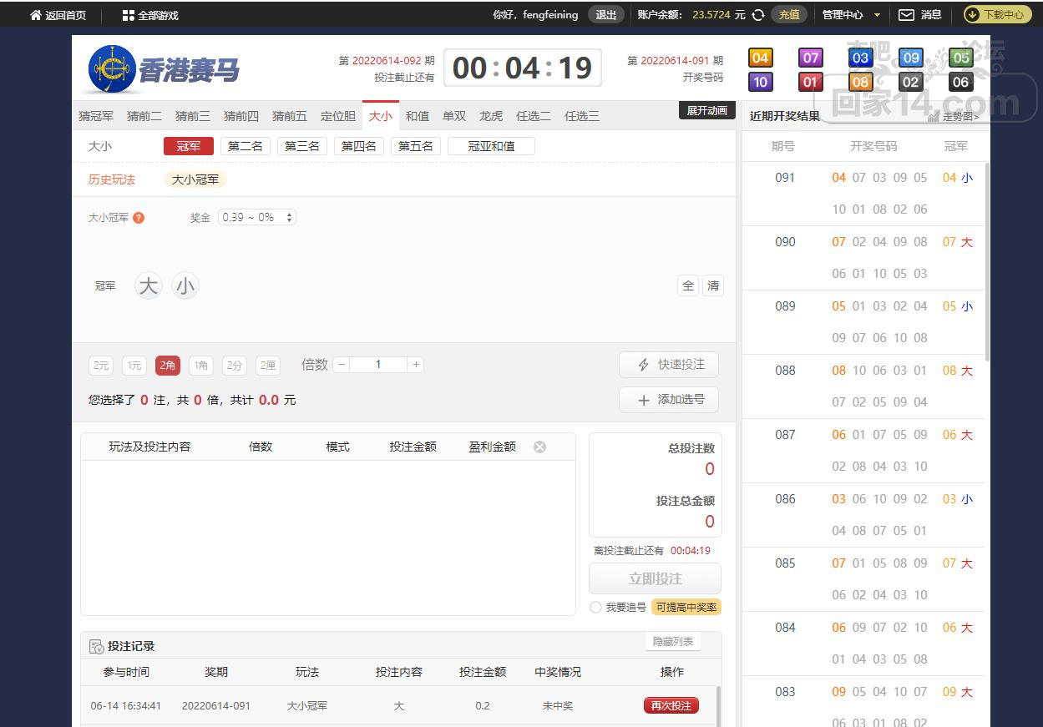Image resolution: width=1043 pixels, height=727 pixels.
Task: Switch to the 和值 tab
Action: point(417,116)
